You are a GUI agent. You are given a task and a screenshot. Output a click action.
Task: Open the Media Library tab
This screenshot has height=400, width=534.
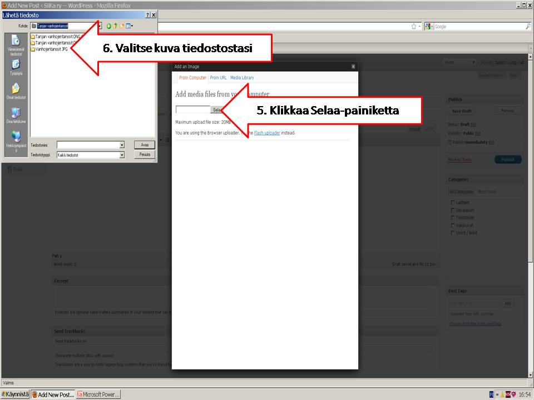242,78
